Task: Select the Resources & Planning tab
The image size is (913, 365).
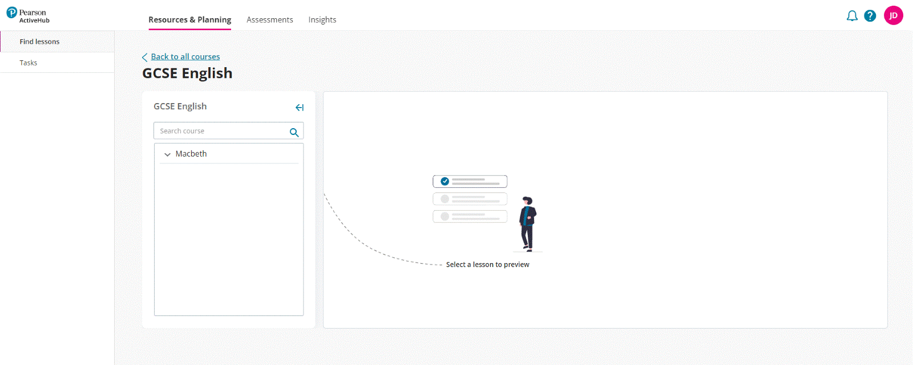Action: tap(189, 20)
